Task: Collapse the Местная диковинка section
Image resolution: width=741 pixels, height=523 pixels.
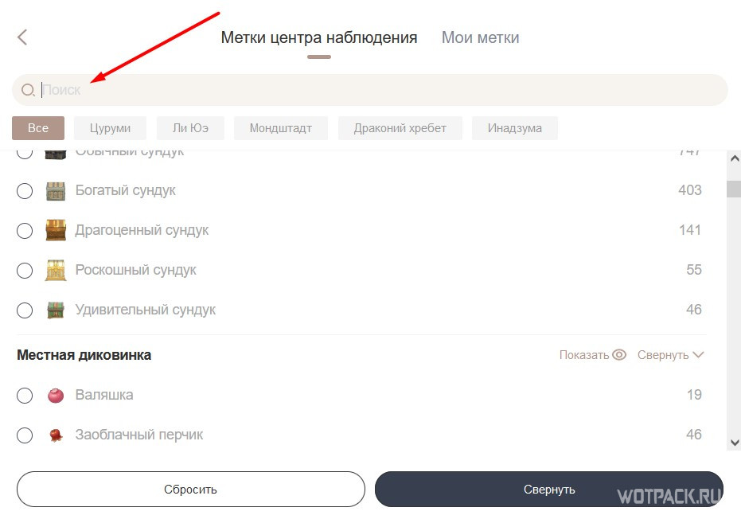Action: click(670, 355)
